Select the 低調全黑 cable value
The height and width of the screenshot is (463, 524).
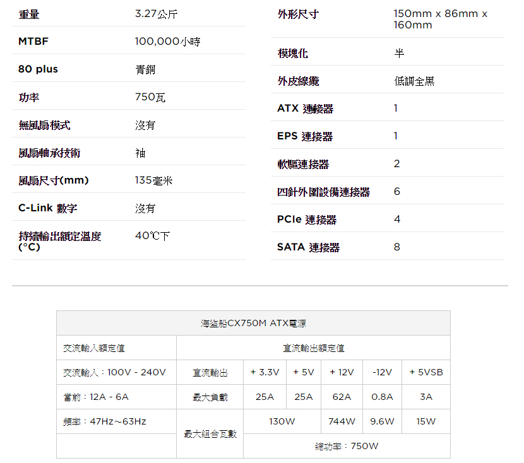point(414,81)
